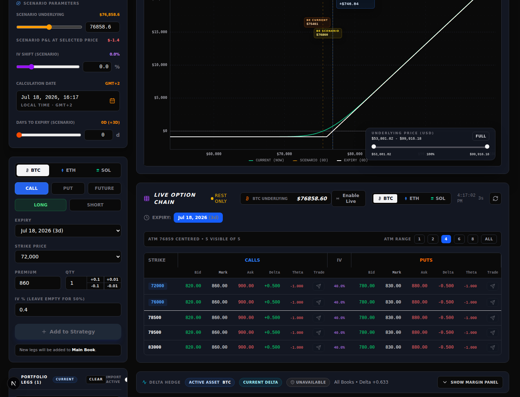Image resolution: width=520 pixels, height=397 pixels.
Task: Toggle the Import Active switch
Action: coord(126,380)
